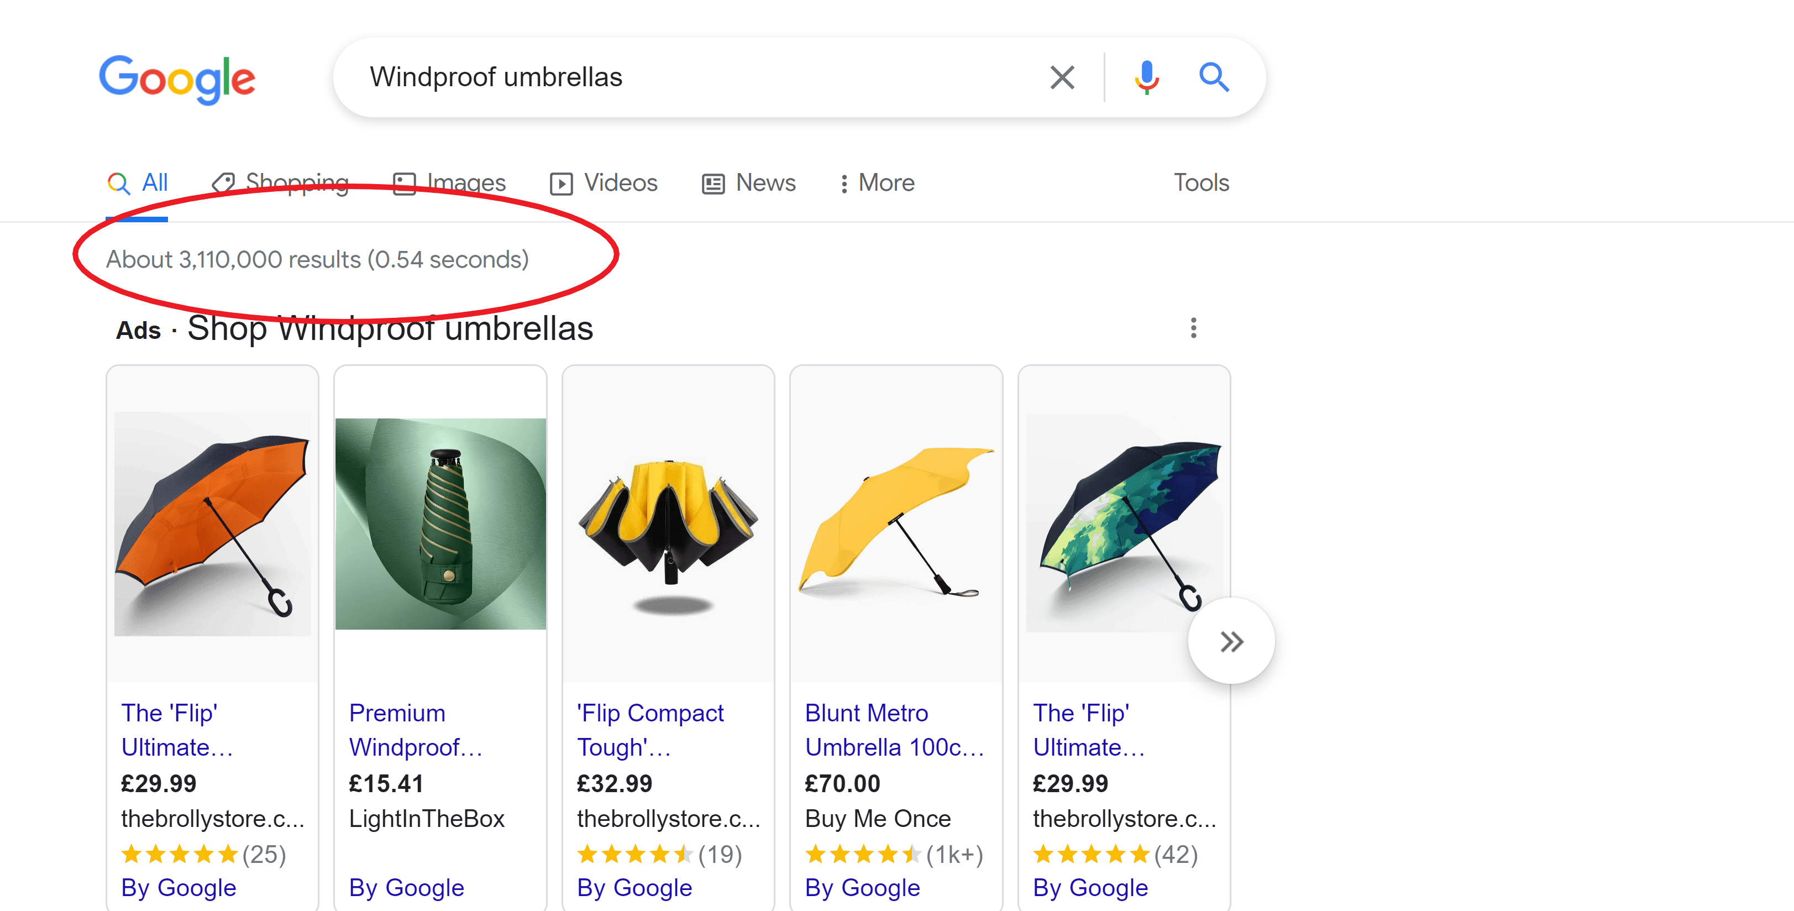Open the Blunt Metro Umbrella product link
Viewport: 1794px width, 911px height.
[894, 730]
